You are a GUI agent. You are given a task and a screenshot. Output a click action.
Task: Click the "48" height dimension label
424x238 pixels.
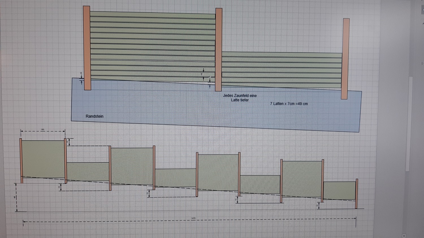(15, 197)
